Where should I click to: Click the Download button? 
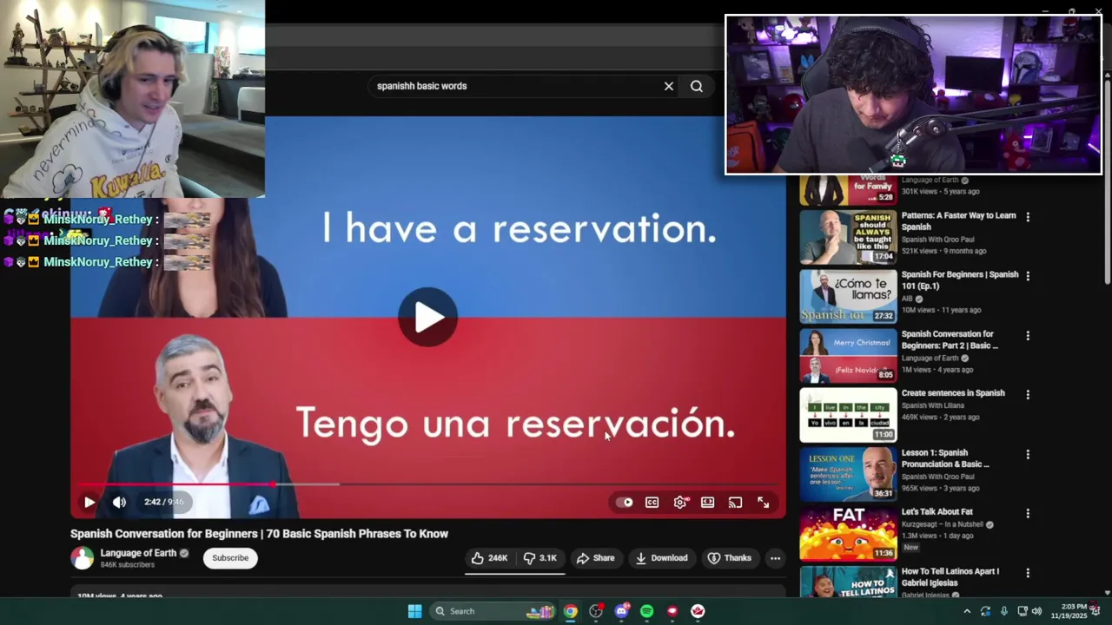pyautogui.click(x=661, y=558)
